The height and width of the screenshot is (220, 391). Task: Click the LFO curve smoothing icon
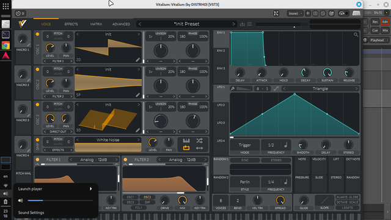276,89
